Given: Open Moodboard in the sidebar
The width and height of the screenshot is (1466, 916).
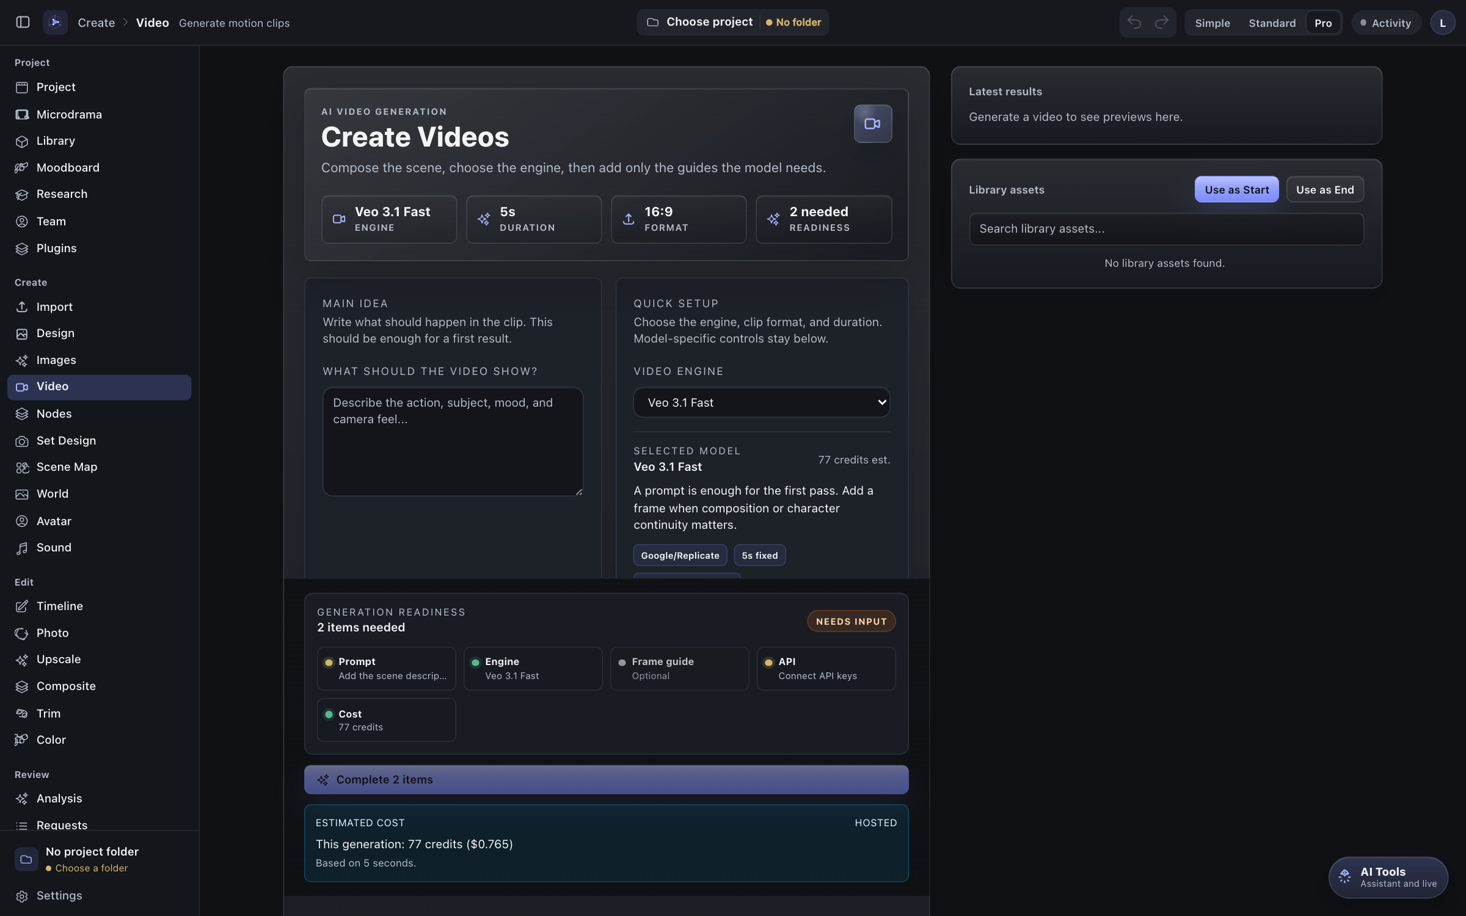Looking at the screenshot, I should 99,167.
